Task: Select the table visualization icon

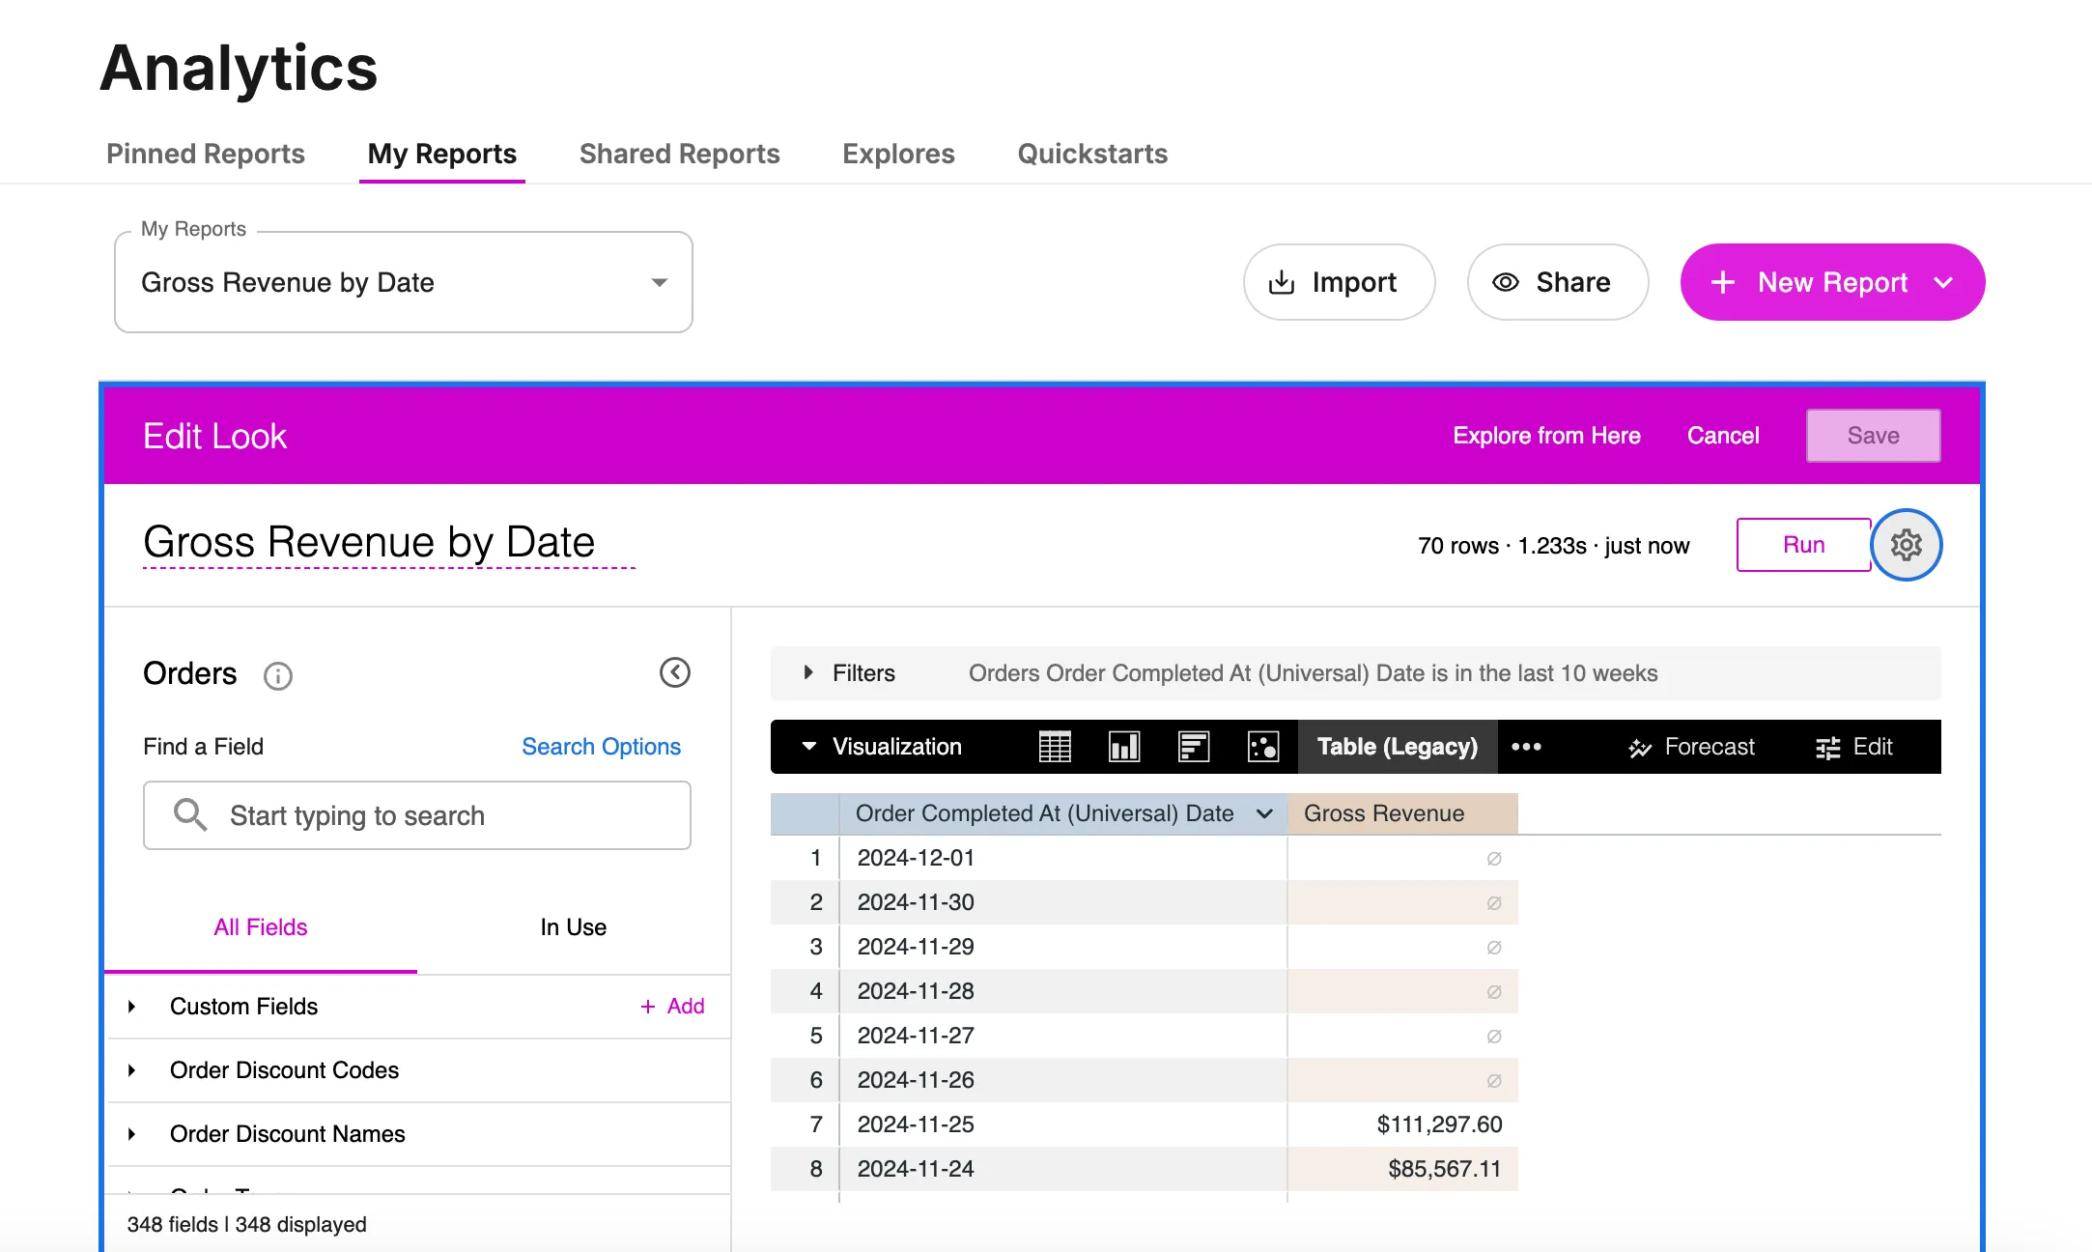Action: click(x=1055, y=747)
